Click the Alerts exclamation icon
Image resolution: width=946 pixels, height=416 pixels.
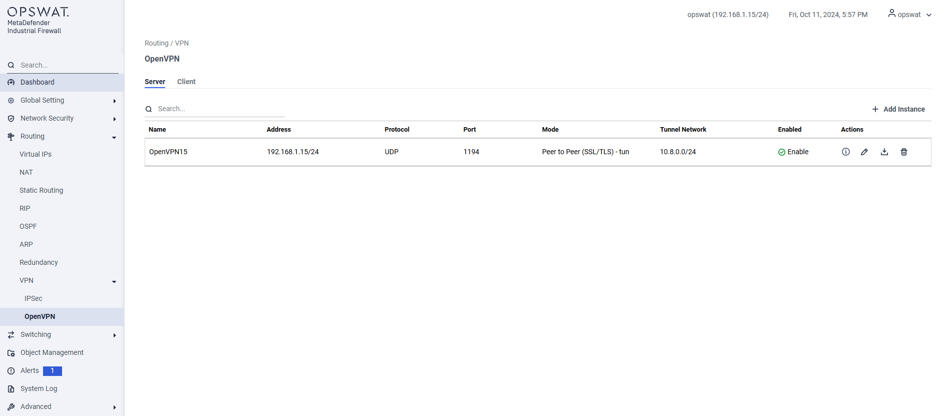coord(11,371)
